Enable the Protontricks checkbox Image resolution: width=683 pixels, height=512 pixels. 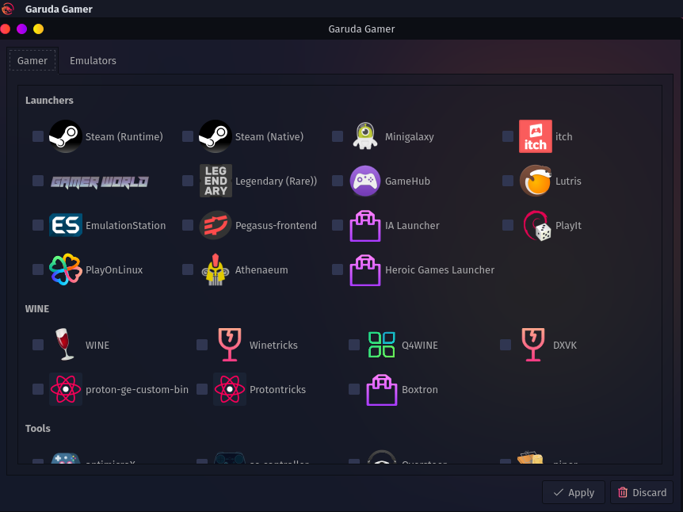(202, 389)
